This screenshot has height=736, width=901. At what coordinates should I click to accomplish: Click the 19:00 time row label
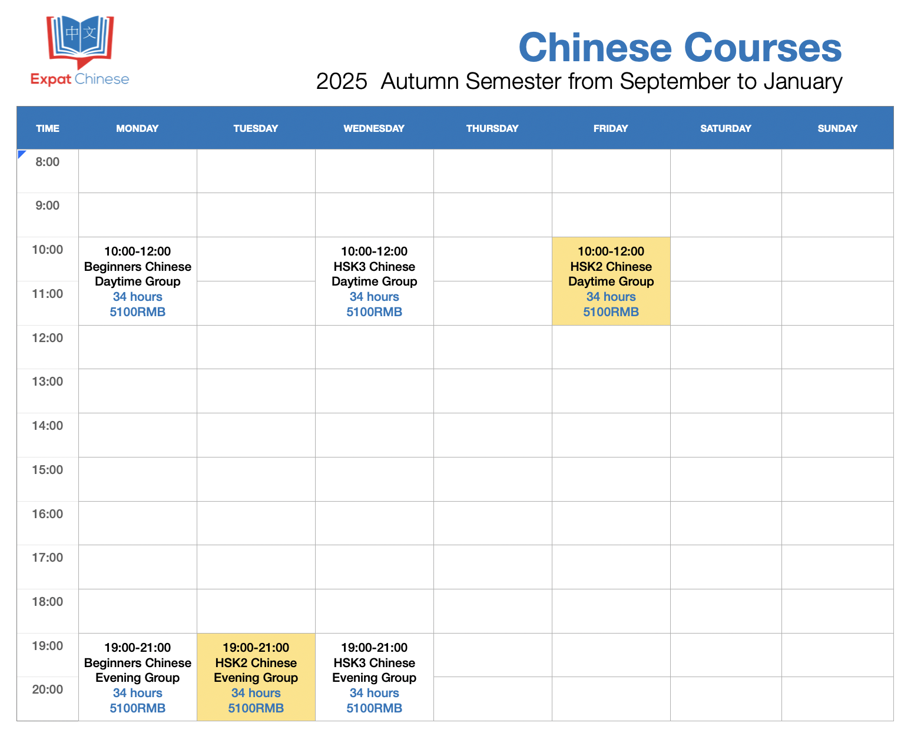click(48, 646)
